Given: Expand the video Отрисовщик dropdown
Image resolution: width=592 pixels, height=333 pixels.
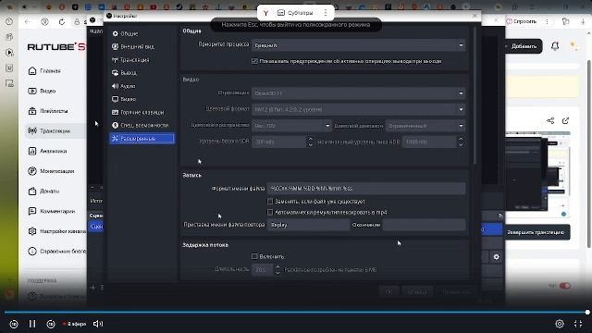Looking at the screenshot, I should pos(358,92).
